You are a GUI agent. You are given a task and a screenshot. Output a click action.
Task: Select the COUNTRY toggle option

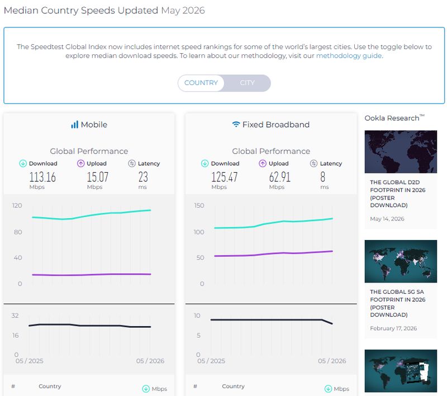201,83
